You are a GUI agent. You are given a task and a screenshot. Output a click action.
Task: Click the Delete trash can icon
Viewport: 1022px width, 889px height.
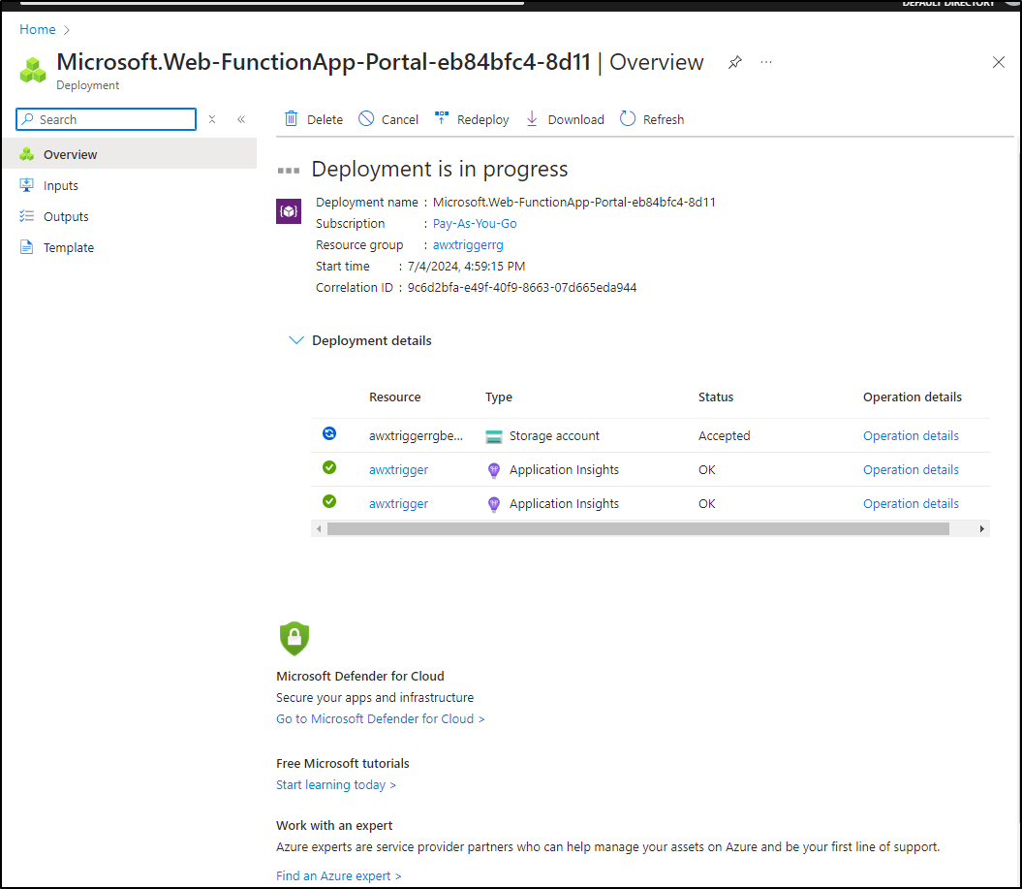(291, 118)
